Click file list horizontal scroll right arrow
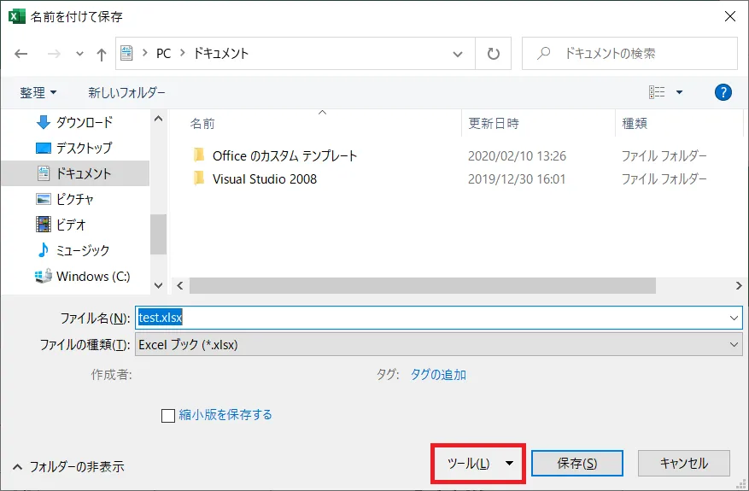The image size is (749, 491). coord(739,285)
